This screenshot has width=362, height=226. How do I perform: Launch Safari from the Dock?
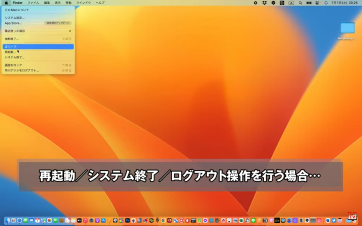click(x=19, y=221)
